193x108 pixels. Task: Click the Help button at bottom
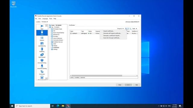click(x=137, y=85)
